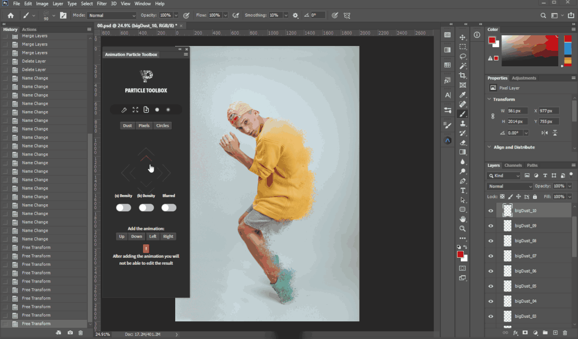
Task: Click the Dust particle button
Action: 127,126
